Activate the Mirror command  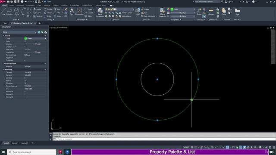click(48, 13)
